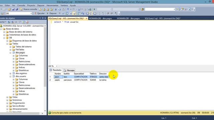214x120 pixels.
Task: Select Service Broker tree item
Action: [19, 106]
